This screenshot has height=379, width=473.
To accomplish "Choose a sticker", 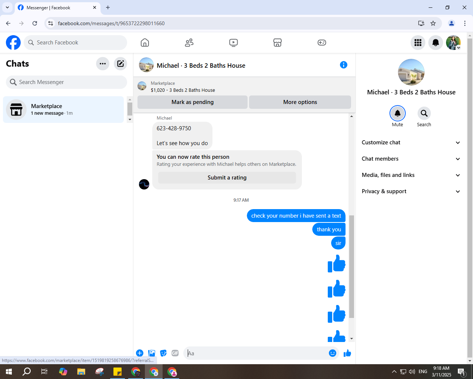I will 163,353.
